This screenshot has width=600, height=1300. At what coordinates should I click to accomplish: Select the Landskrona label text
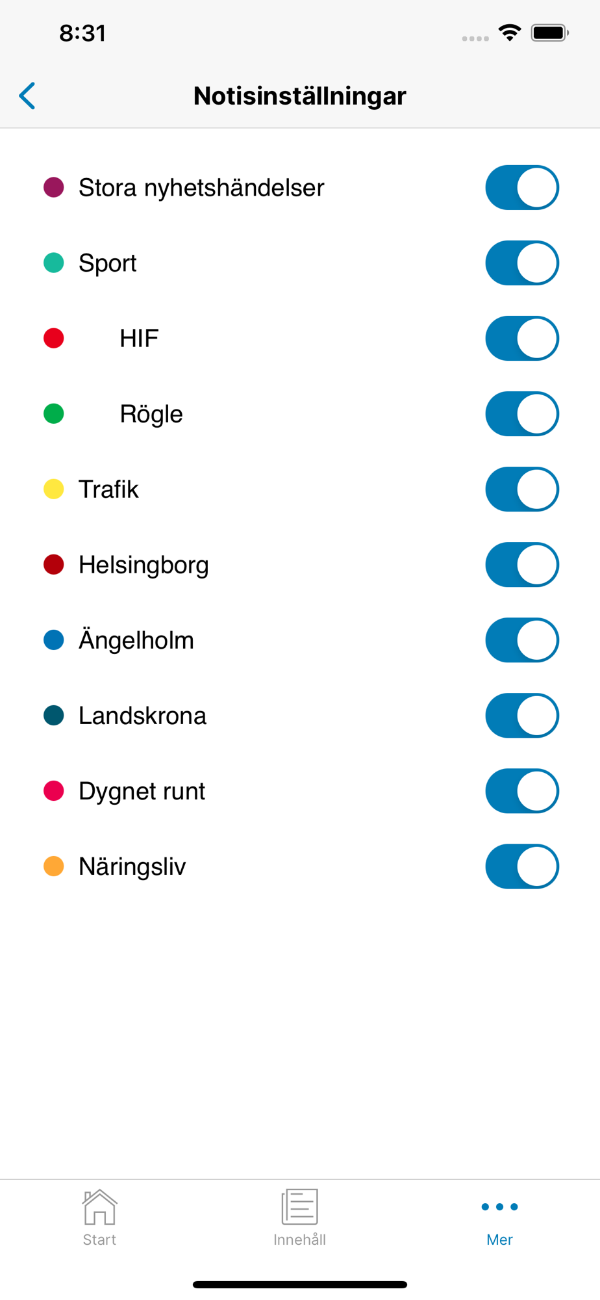coord(142,716)
